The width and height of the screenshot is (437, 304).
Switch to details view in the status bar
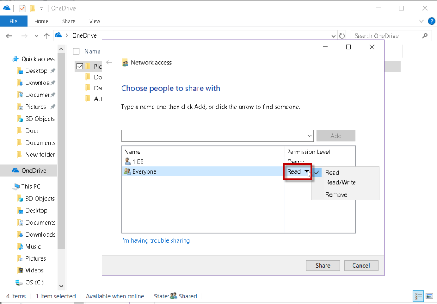pos(419,296)
